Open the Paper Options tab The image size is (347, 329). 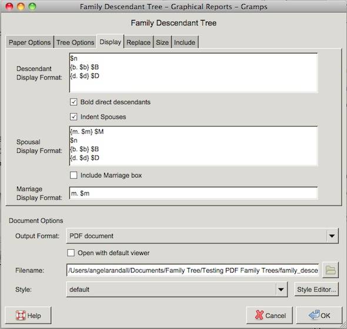click(x=29, y=42)
